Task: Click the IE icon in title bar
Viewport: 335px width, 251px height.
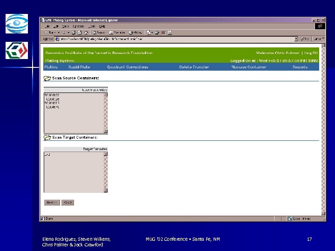Action: click(x=43, y=20)
